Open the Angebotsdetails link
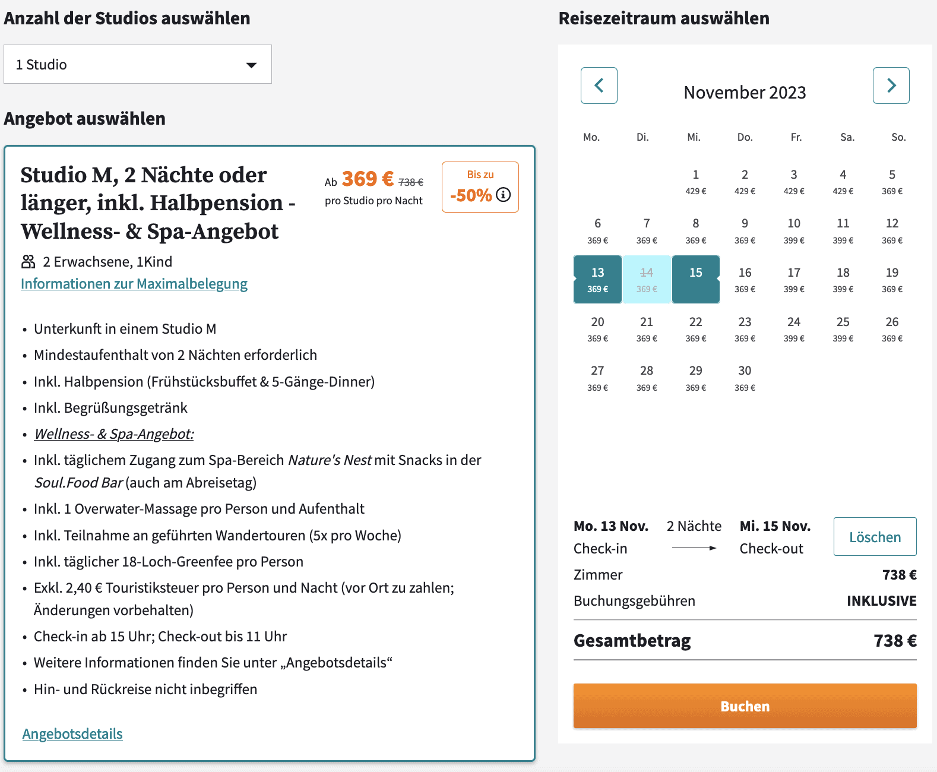Screen dimensions: 937x772 point(72,734)
